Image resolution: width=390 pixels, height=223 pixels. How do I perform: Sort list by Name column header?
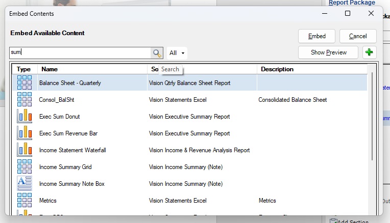[x=92, y=69]
